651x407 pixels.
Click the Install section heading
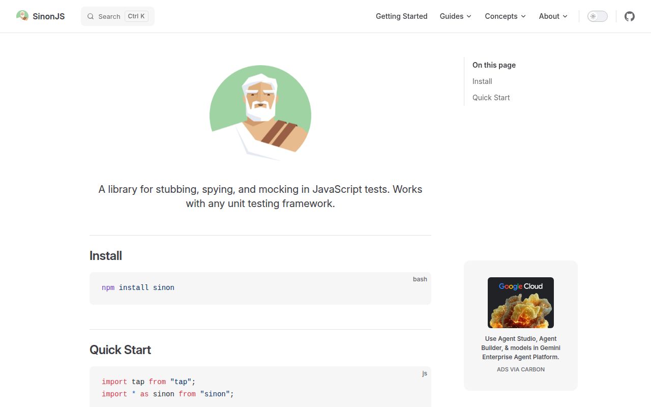pos(106,255)
